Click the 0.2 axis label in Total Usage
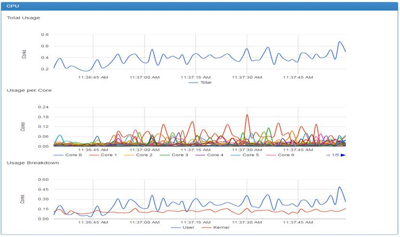 coord(45,69)
